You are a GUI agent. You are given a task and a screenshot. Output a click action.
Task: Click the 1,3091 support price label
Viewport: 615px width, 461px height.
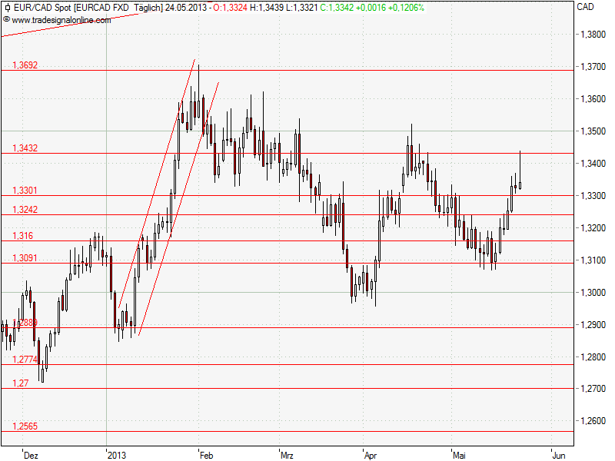click(x=23, y=256)
